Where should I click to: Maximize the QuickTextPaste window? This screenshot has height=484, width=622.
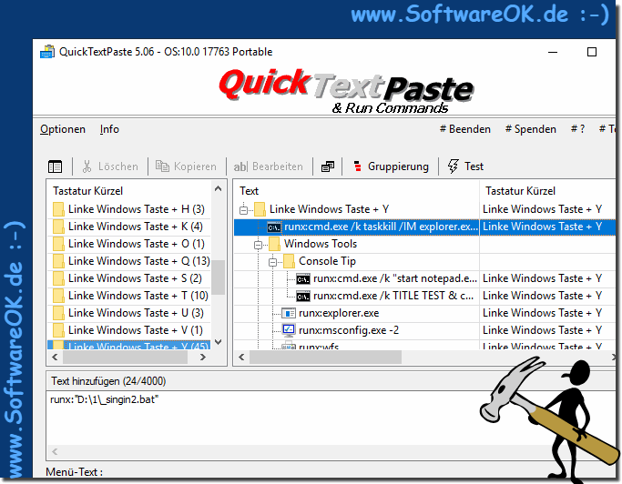pos(592,52)
